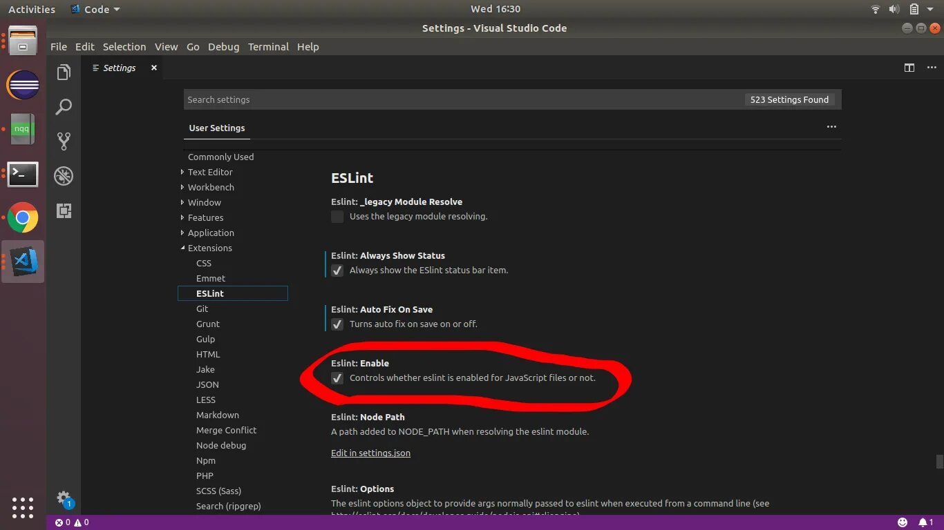
Task: Open the editor More Actions ellipsis
Action: (x=930, y=68)
